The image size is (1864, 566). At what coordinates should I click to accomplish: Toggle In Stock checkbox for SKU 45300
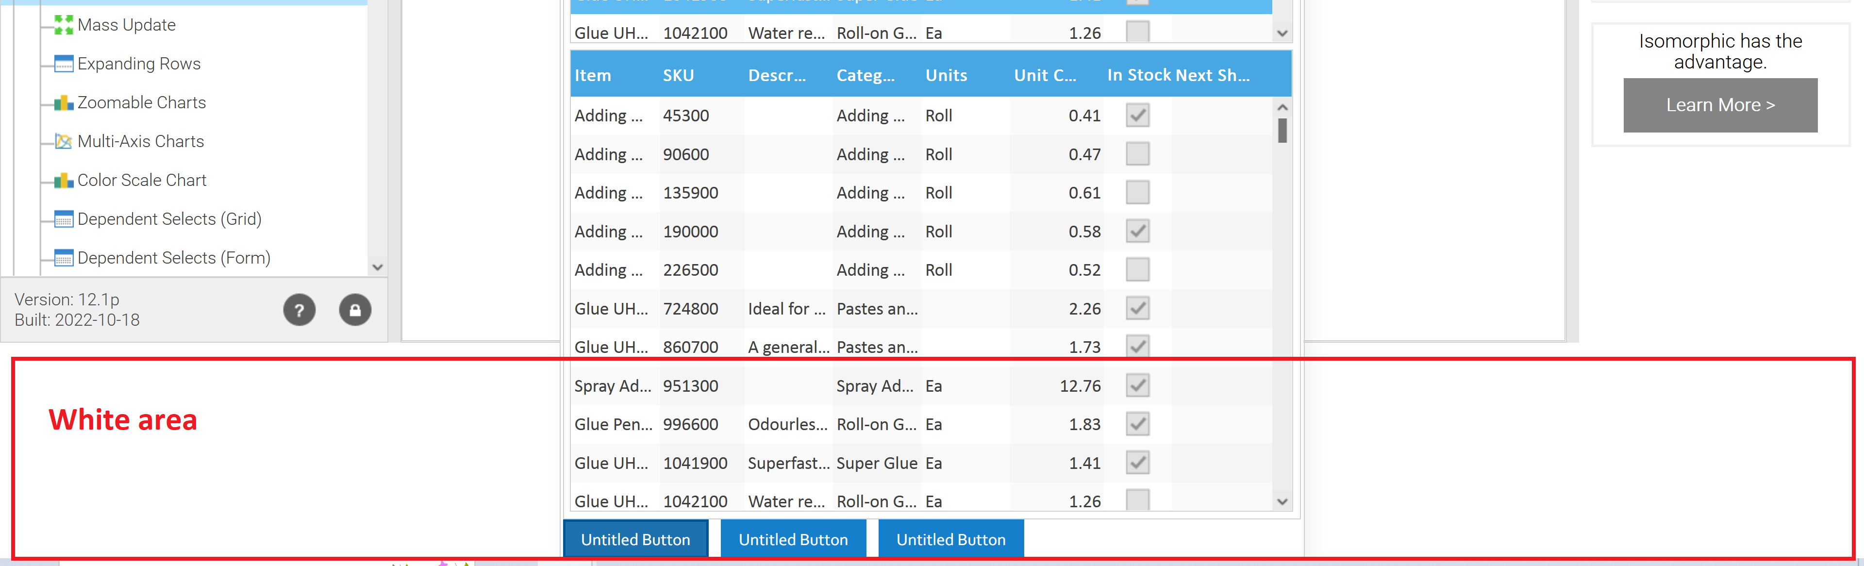click(x=1137, y=115)
